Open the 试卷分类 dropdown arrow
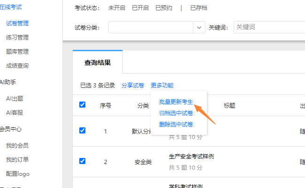 coord(199,27)
